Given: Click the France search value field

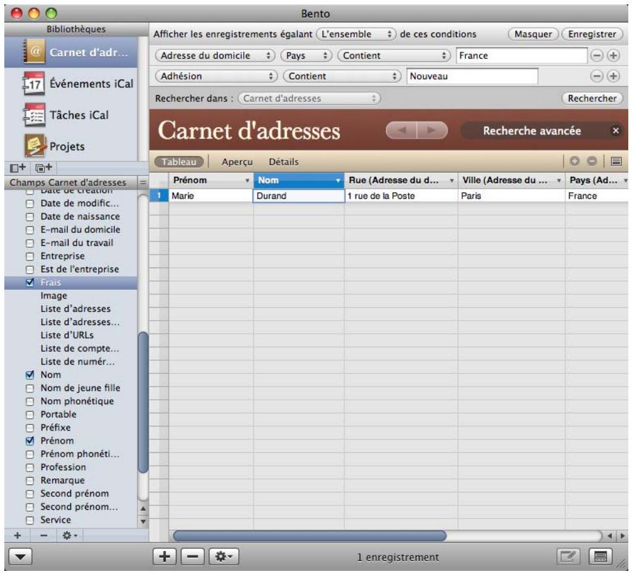Looking at the screenshot, I should click(x=522, y=56).
